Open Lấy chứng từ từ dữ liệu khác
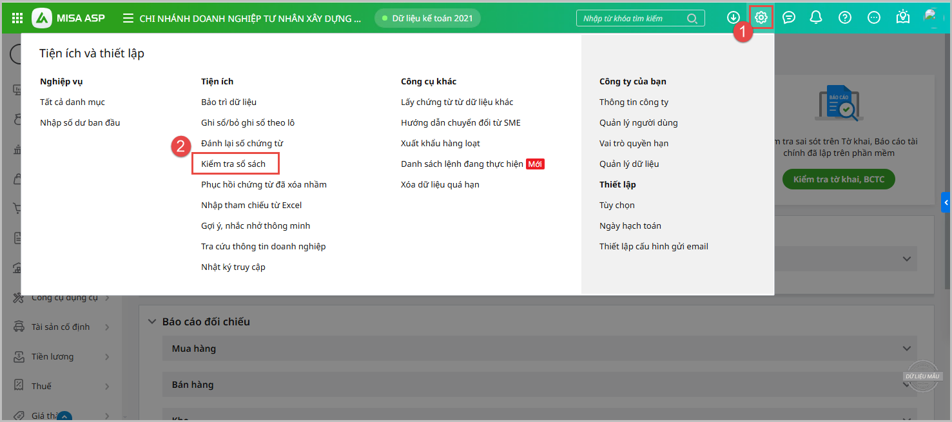952x422 pixels. click(457, 102)
